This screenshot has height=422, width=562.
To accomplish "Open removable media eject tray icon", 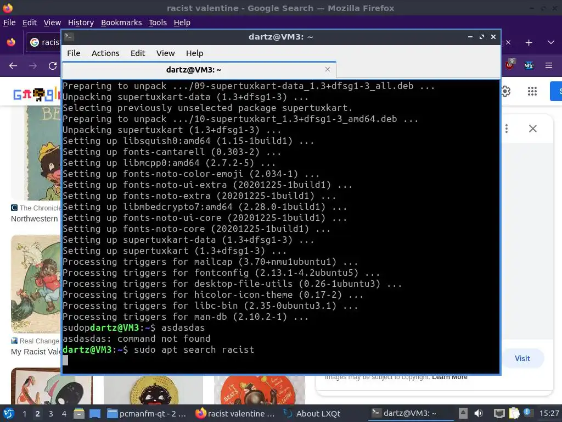I will [x=463, y=413].
